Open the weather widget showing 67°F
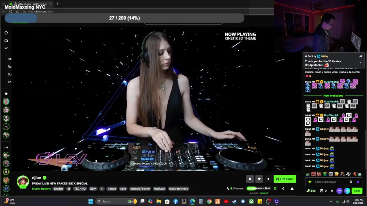This screenshot has height=206, width=367. coord(9,201)
